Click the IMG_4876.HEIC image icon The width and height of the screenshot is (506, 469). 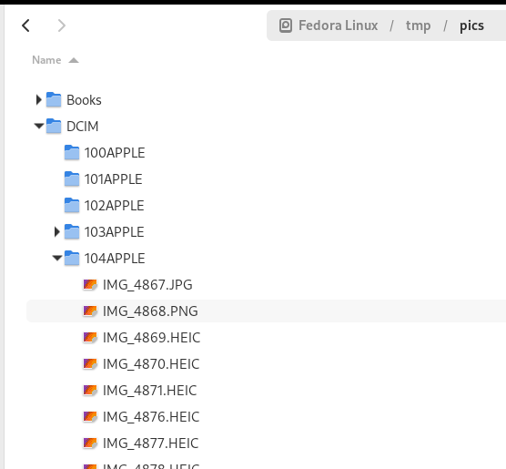point(90,417)
